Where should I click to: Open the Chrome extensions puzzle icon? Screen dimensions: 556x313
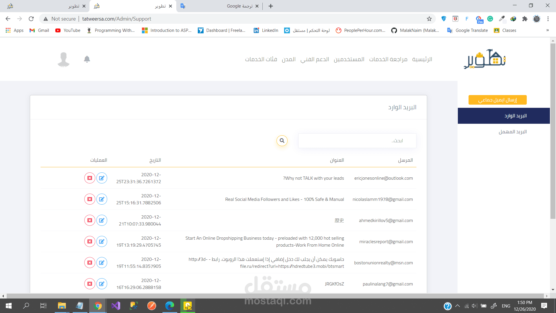(525, 19)
